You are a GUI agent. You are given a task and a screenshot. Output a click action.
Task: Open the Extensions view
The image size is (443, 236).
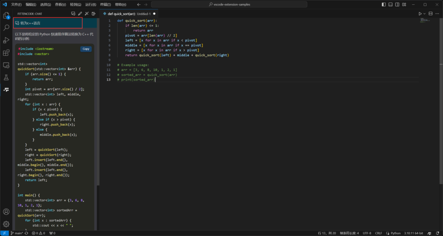click(6, 53)
